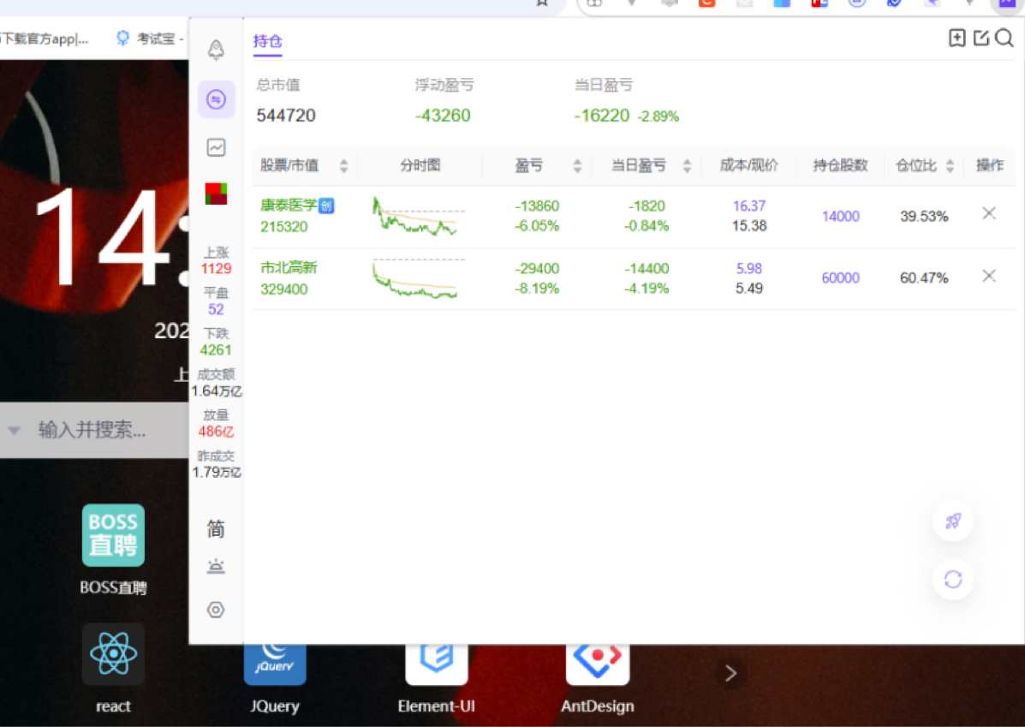The width and height of the screenshot is (1025, 727).
Task: Click the 成本/现价 column header
Action: click(x=749, y=165)
